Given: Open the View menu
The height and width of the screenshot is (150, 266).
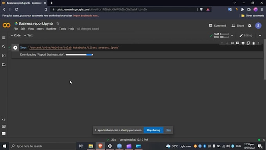Looking at the screenshot, I should (31, 29).
